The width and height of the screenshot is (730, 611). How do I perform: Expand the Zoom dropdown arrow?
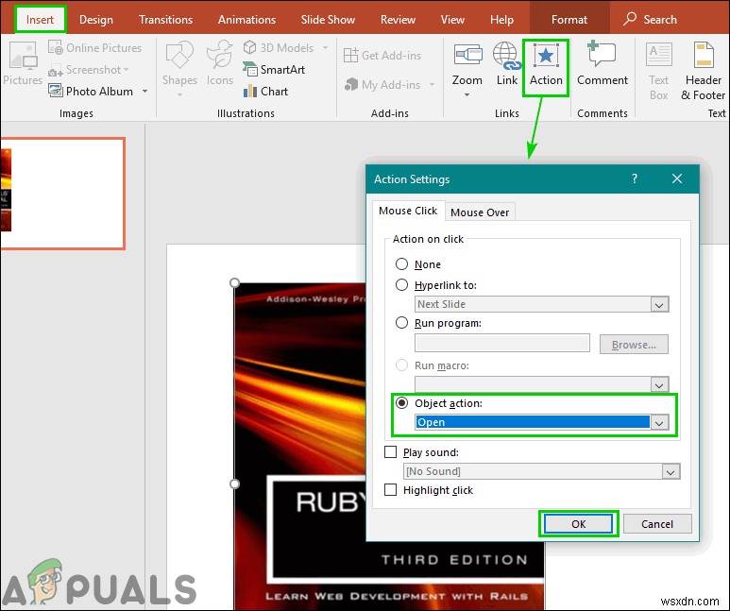coord(467,95)
